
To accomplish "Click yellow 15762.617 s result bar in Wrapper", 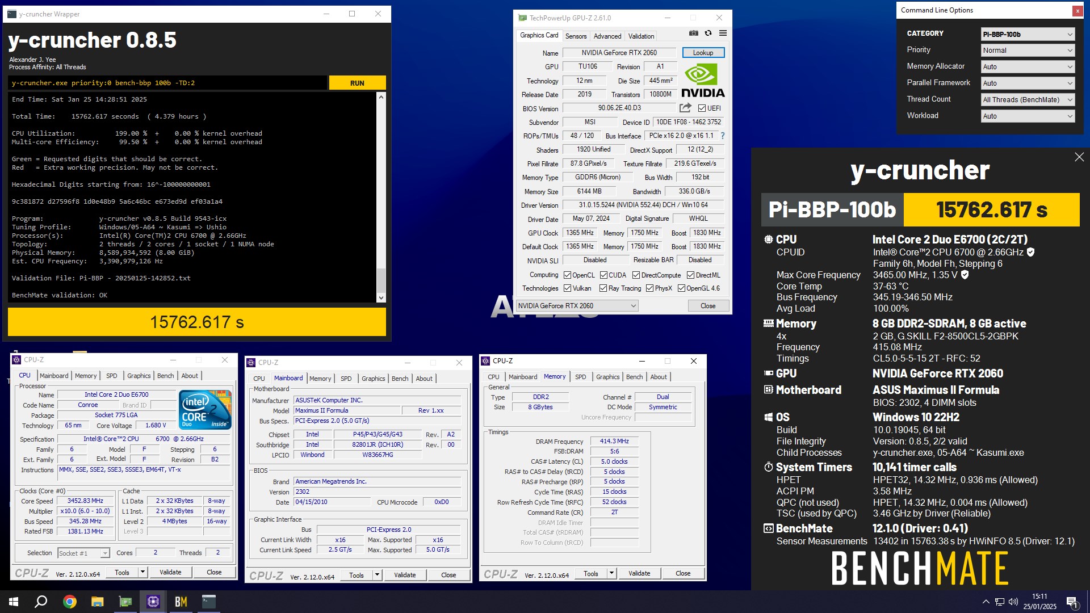I will 197,322.
